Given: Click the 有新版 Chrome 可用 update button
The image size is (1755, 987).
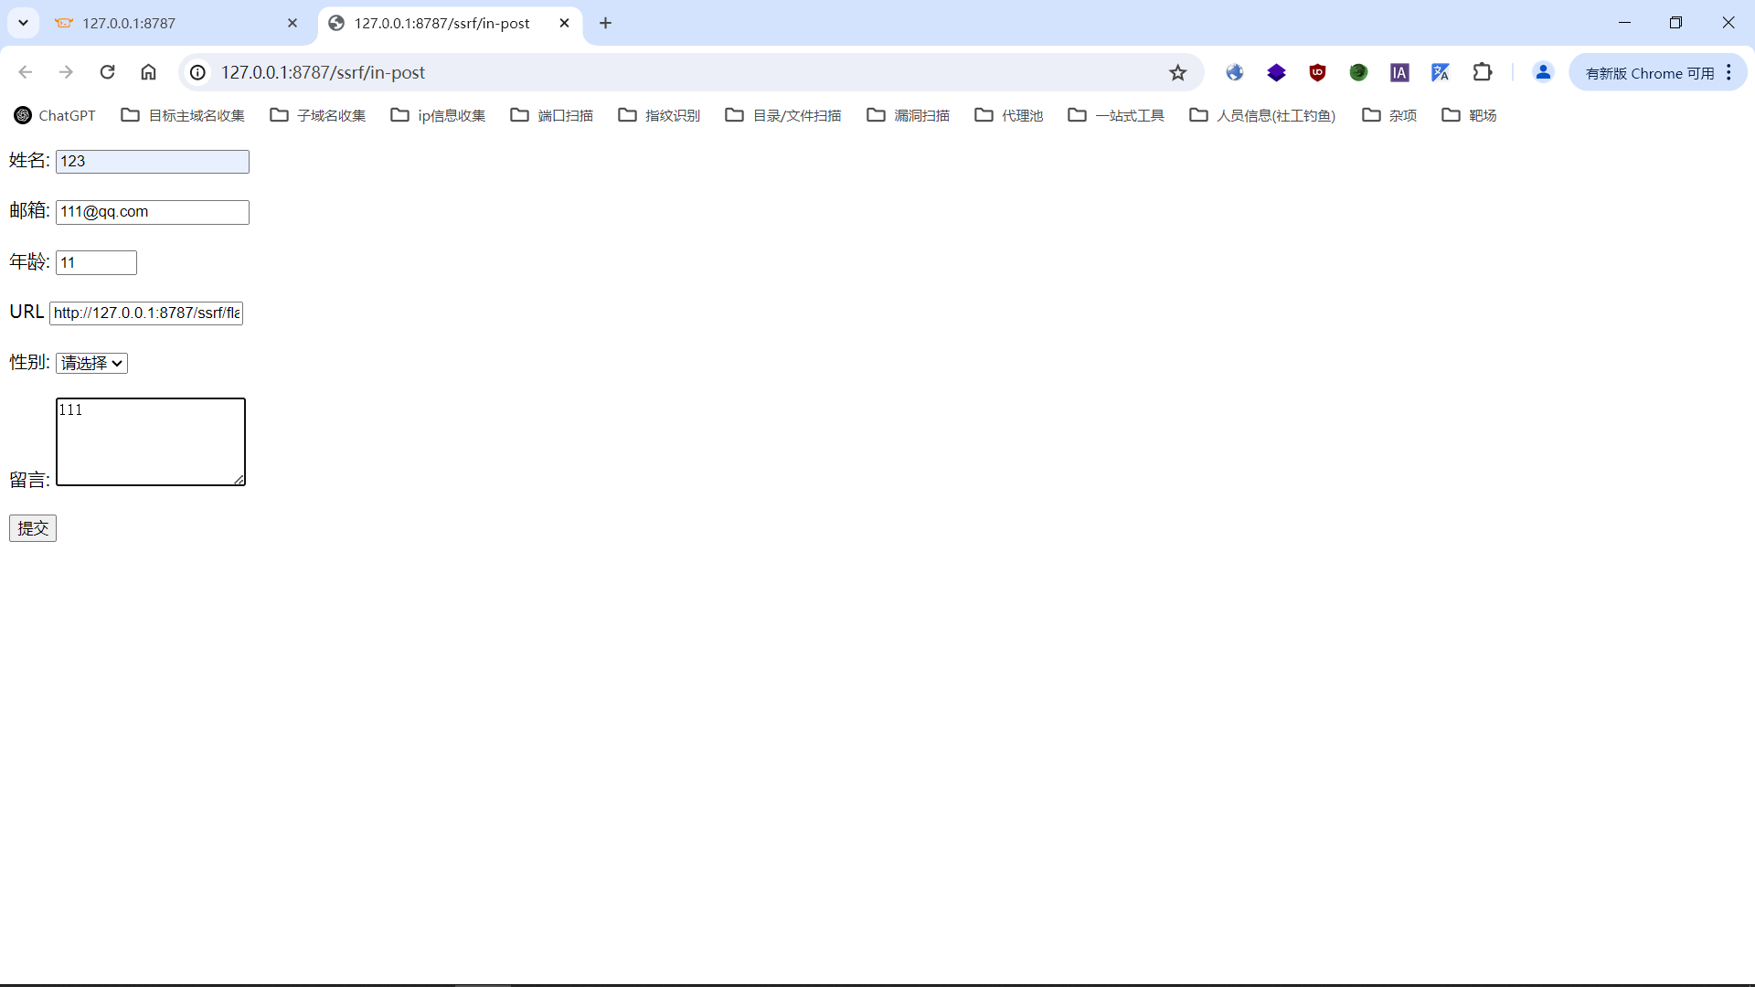Looking at the screenshot, I should coord(1649,73).
